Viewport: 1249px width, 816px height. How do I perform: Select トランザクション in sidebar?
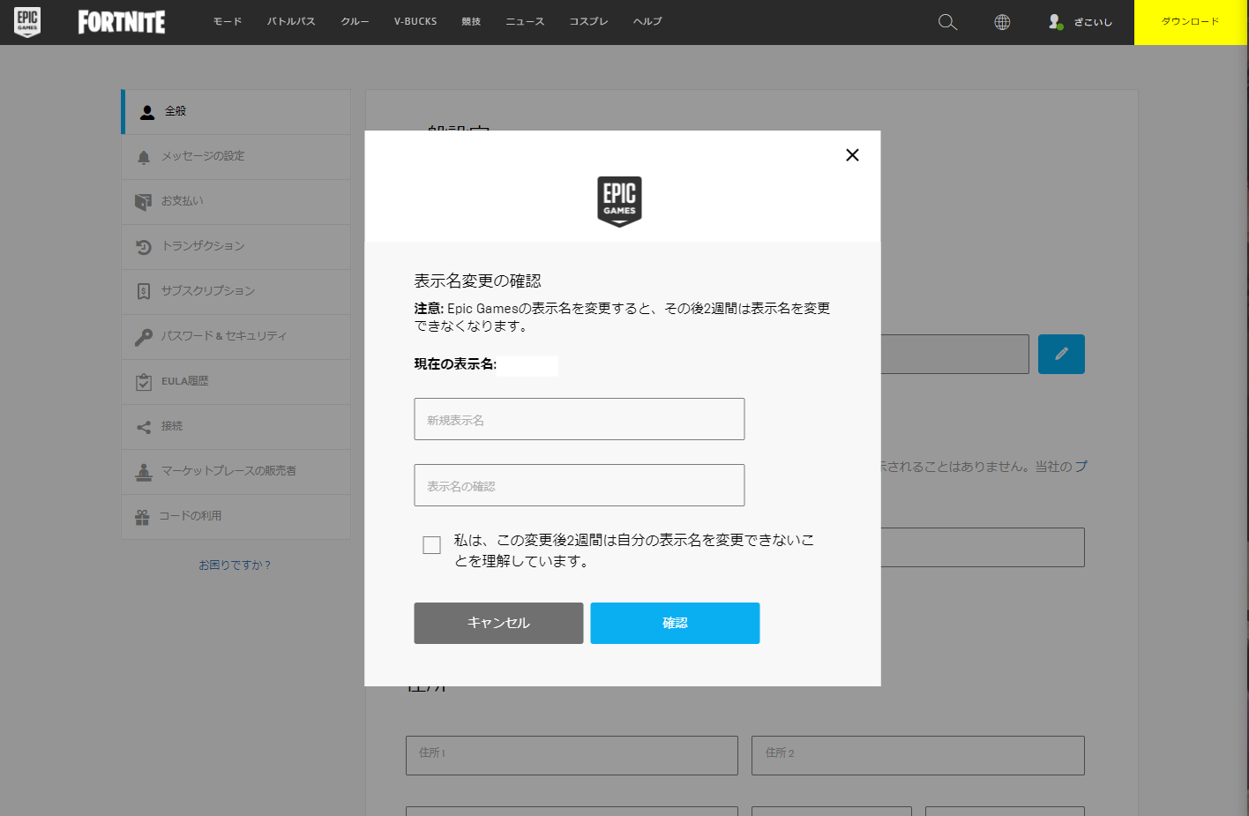click(x=236, y=247)
